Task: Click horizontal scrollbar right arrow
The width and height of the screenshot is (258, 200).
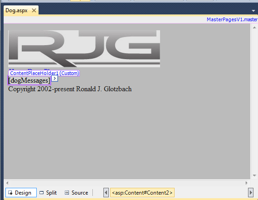Action: point(247,183)
